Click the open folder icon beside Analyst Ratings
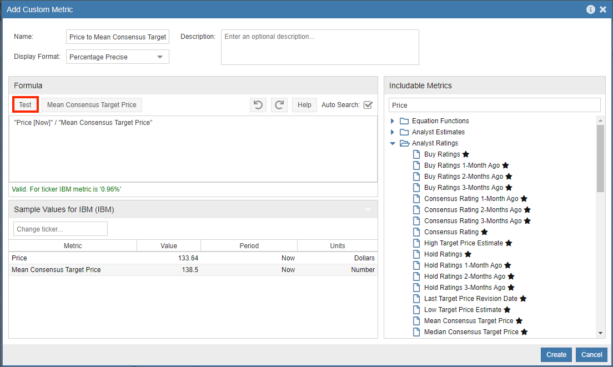Screen dimensions: 613x367 coord(404,143)
